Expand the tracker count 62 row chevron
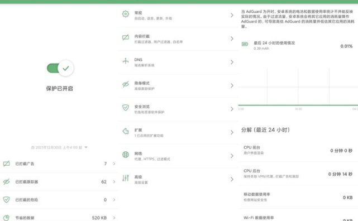 (x=114, y=181)
